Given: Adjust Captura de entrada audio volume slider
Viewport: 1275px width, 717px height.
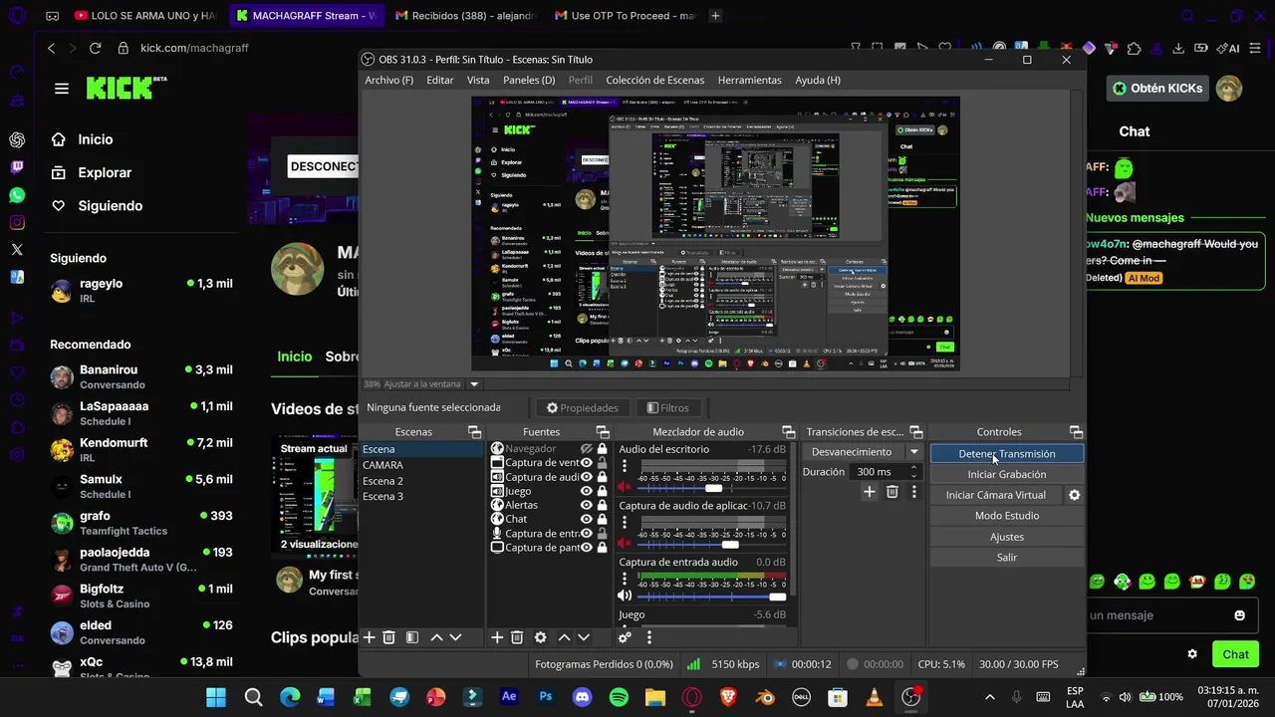Looking at the screenshot, I should pyautogui.click(x=711, y=597).
